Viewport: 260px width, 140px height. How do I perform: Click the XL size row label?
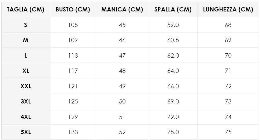(x=26, y=71)
